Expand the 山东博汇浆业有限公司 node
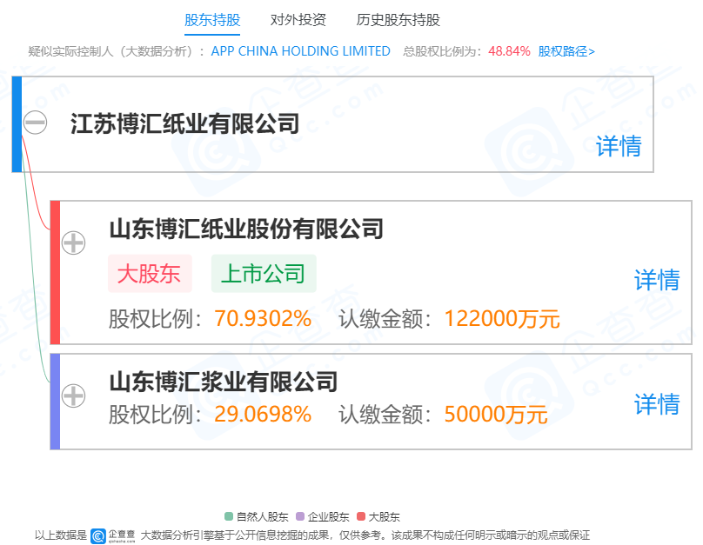 [74, 395]
